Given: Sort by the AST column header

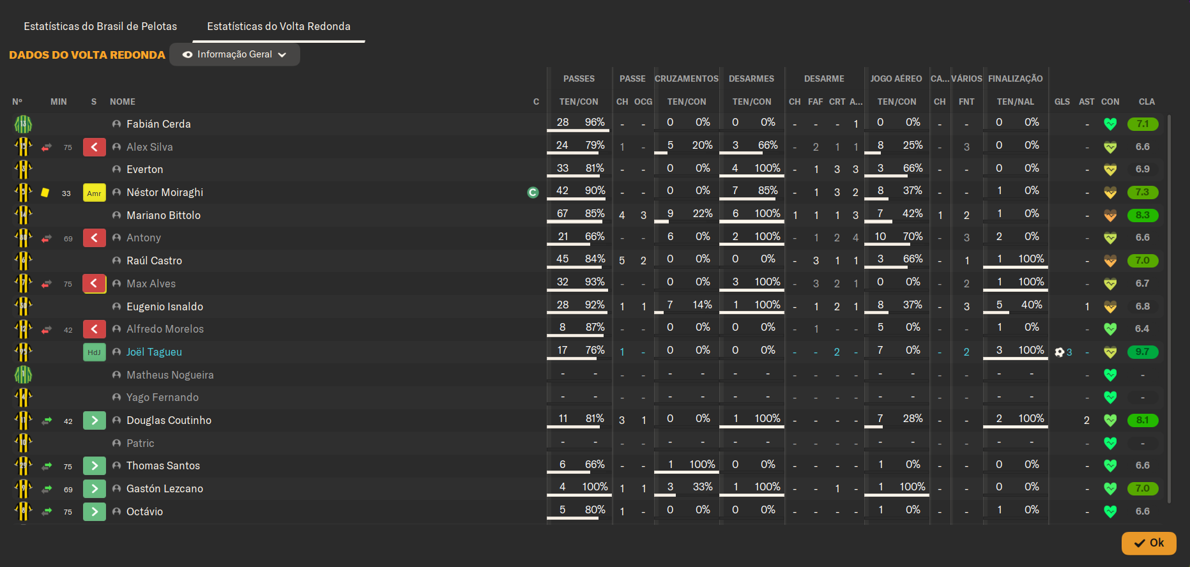Looking at the screenshot, I should [1087, 102].
